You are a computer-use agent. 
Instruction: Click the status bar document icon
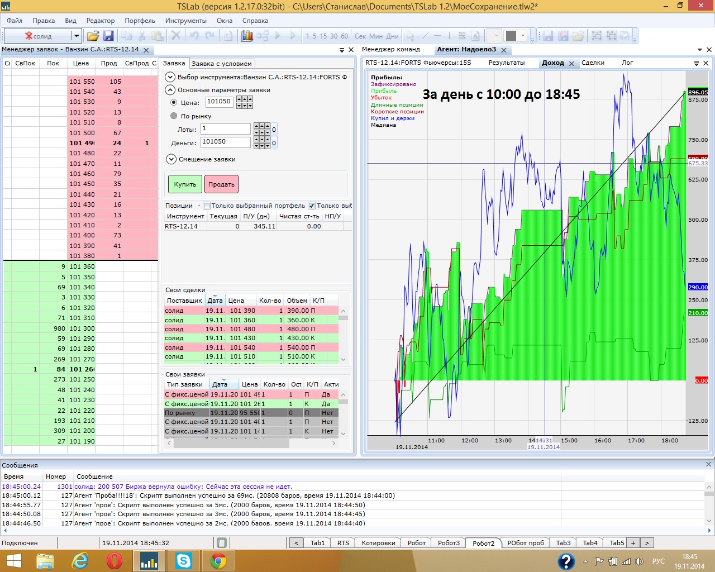[x=222, y=543]
